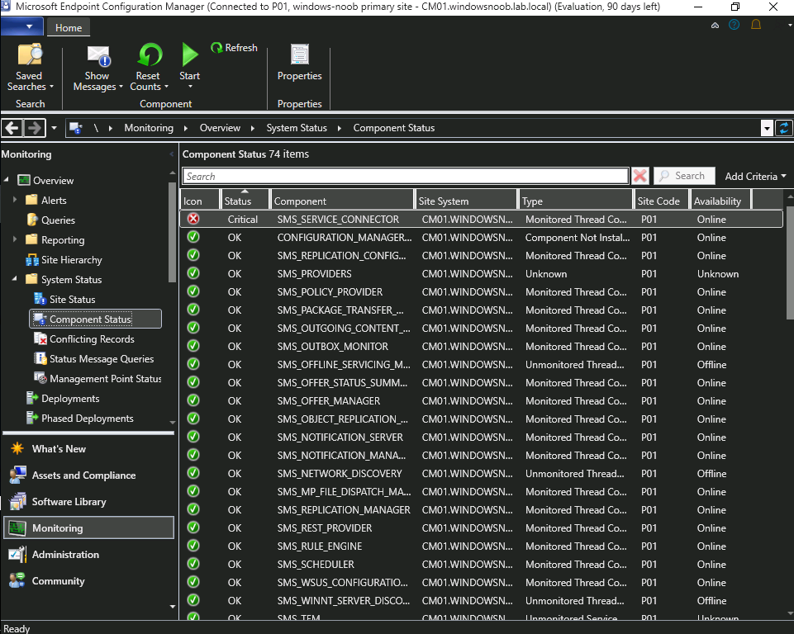Refresh view using the address bar refresh icon
This screenshot has width=794, height=634.
pos(784,128)
